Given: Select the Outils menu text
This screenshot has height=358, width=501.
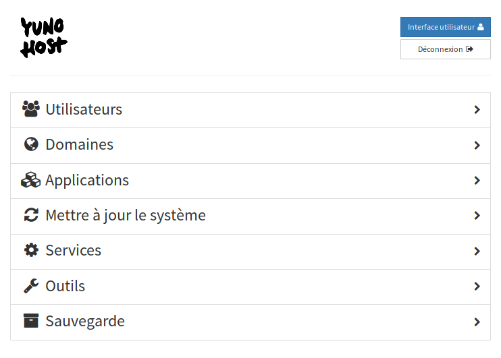Looking at the screenshot, I should (x=65, y=286).
